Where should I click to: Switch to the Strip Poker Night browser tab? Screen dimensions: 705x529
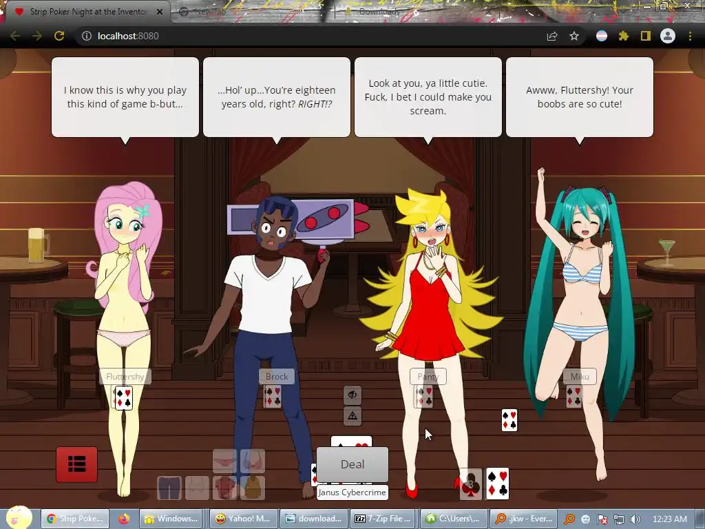tap(87, 12)
